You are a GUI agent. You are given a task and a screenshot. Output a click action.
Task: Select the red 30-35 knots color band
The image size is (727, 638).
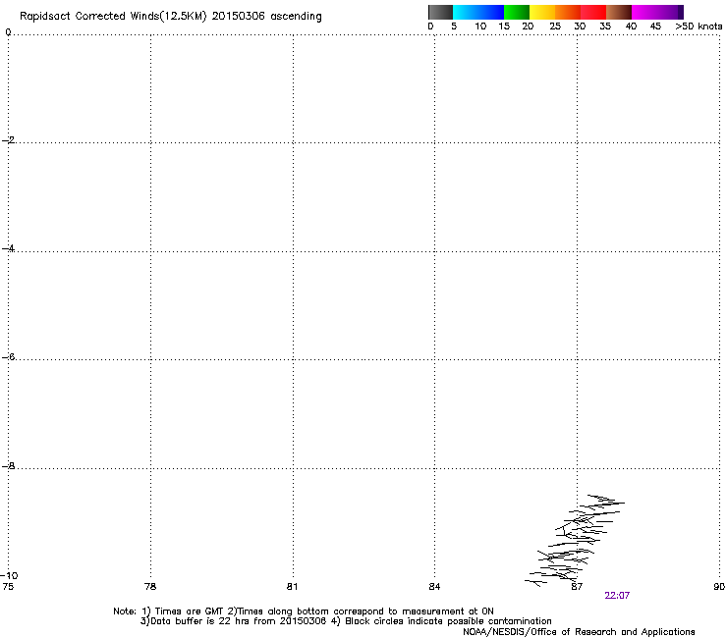click(x=593, y=12)
